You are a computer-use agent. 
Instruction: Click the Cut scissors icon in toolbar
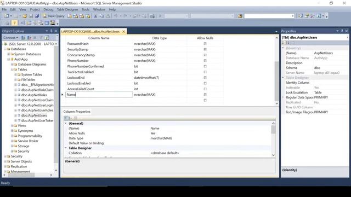(95, 16)
